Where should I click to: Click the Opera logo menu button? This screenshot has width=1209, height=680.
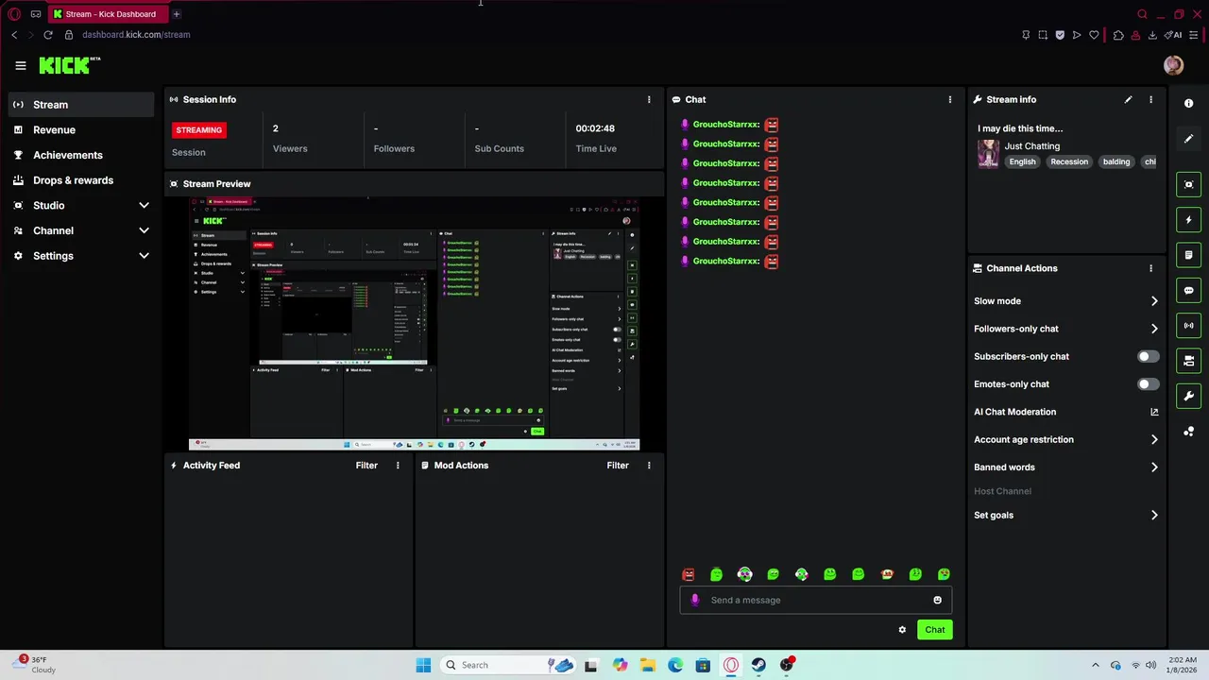pos(14,14)
